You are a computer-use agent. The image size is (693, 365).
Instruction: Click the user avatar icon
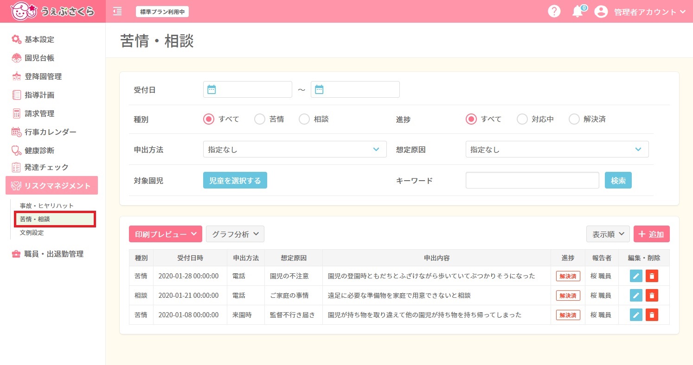tap(601, 12)
